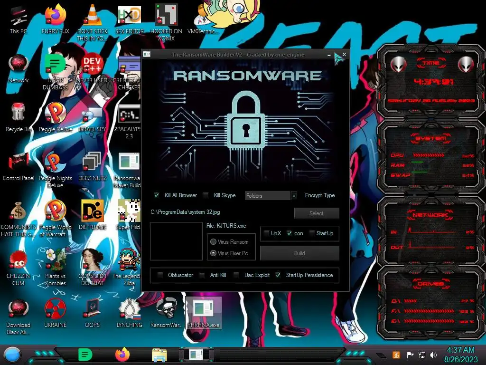The height and width of the screenshot is (365, 486).
Task: Select the Download Black Ali desktop icon
Action: (x=19, y=317)
